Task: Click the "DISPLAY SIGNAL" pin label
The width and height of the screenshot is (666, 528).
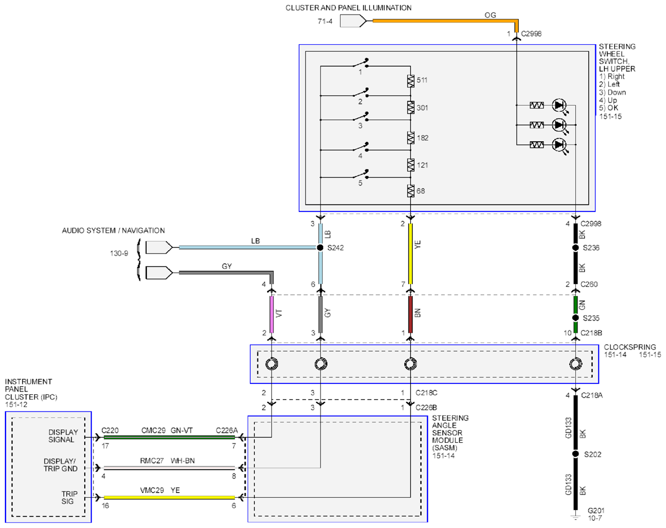Action: tap(63, 436)
